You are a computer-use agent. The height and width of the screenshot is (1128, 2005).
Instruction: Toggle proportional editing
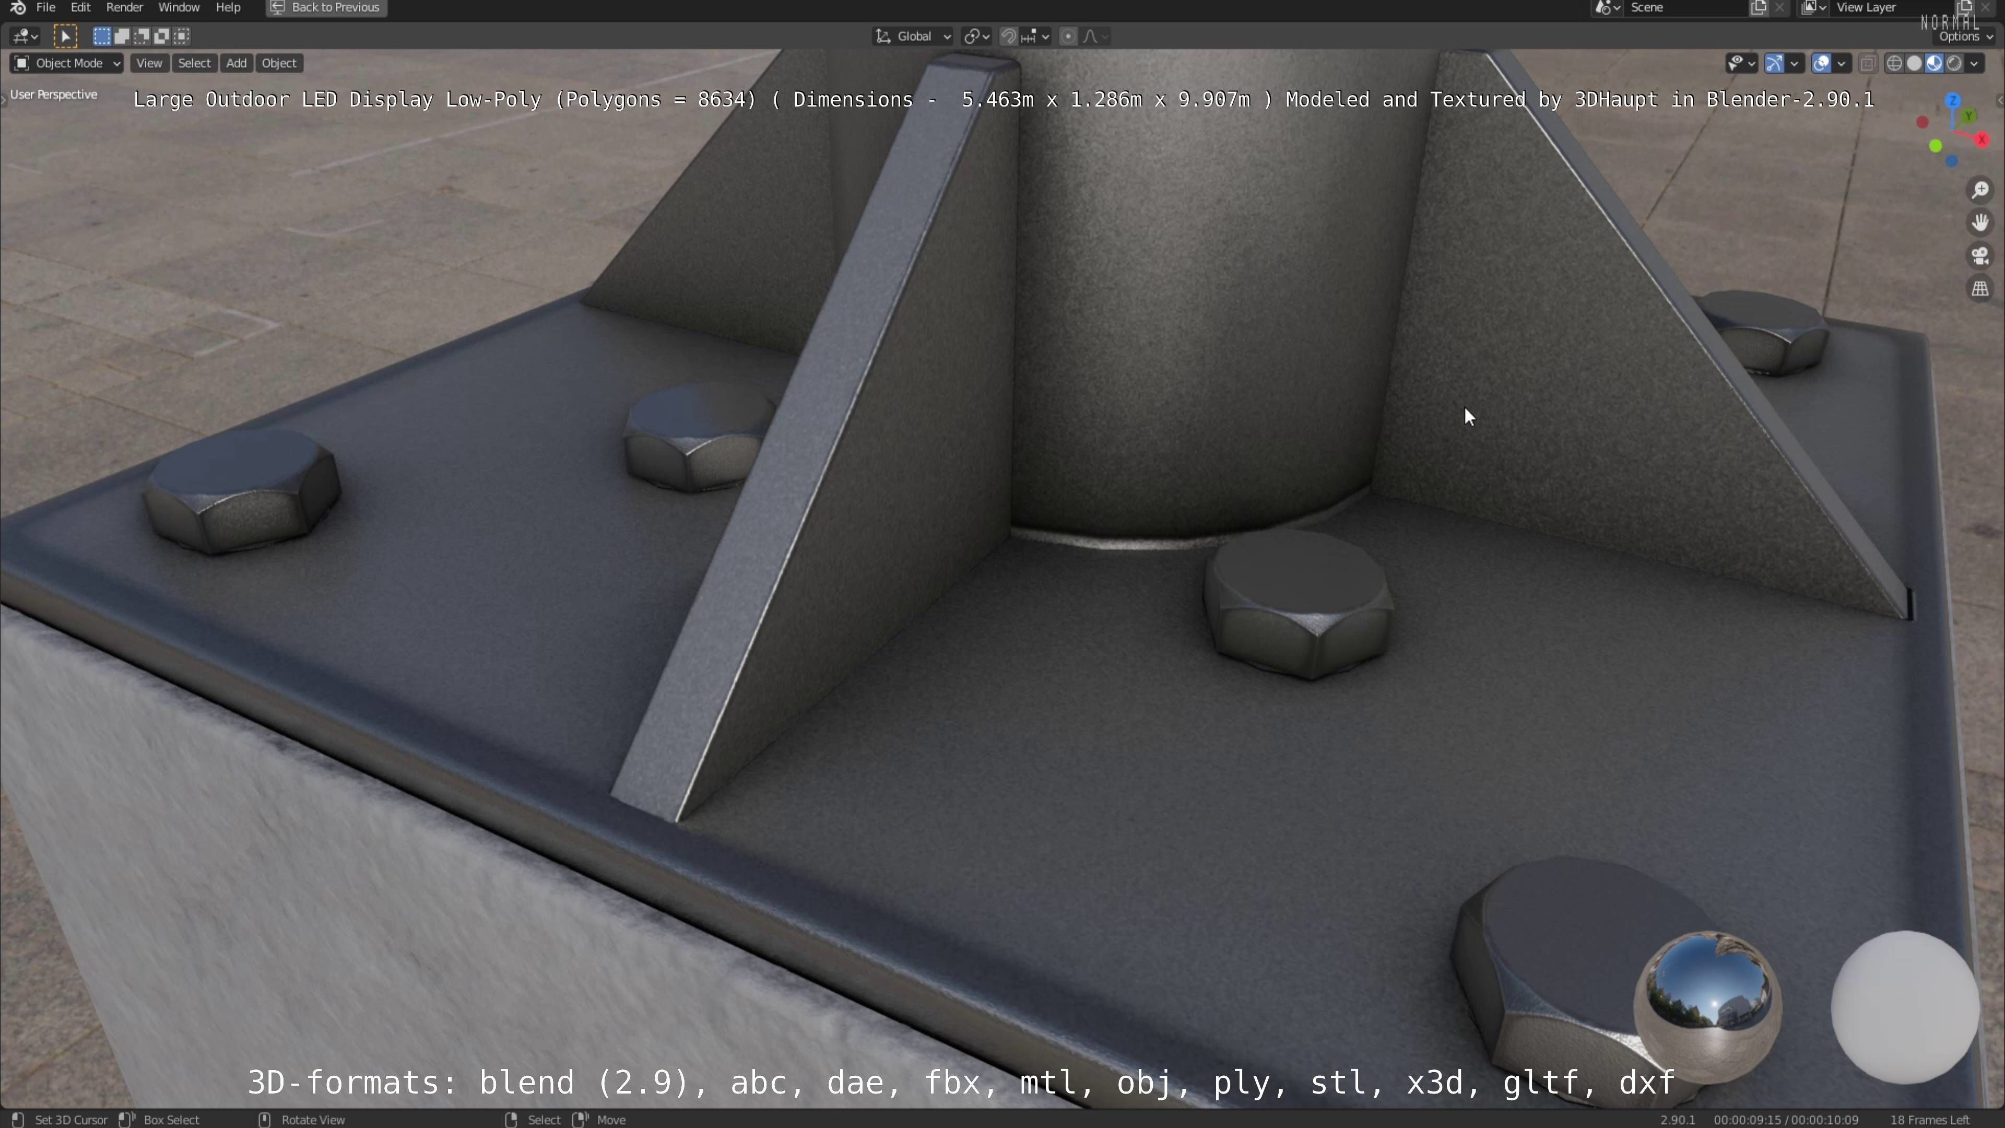1069,37
